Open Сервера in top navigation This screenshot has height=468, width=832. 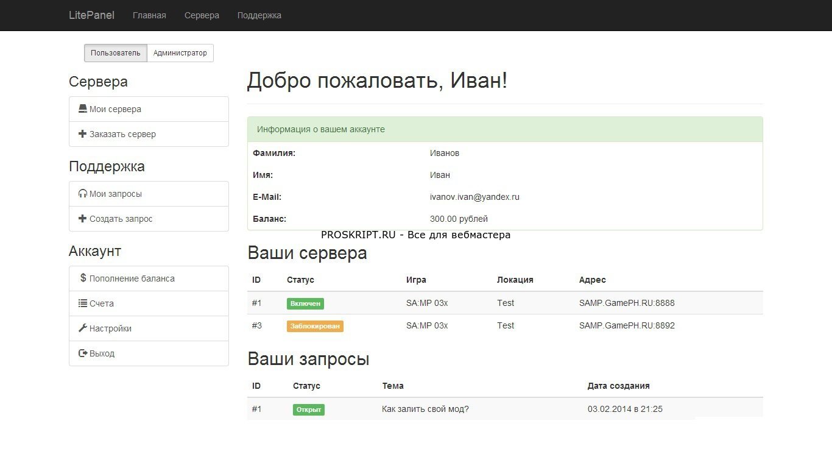[202, 15]
